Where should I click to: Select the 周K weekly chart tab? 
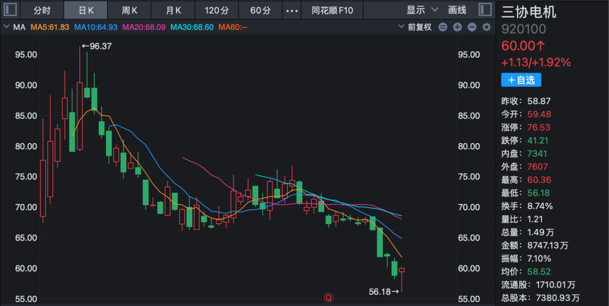coord(129,10)
